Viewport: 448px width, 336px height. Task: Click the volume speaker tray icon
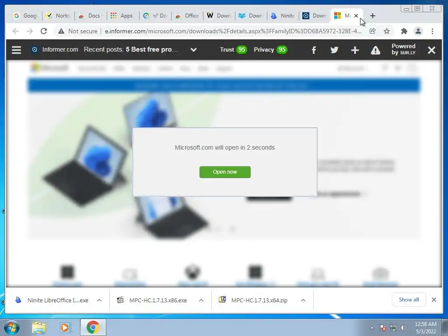tap(403, 328)
